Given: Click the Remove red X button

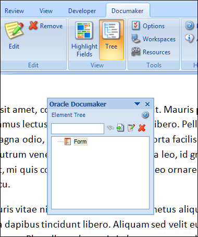Looking at the screenshot, I should pos(46,26).
